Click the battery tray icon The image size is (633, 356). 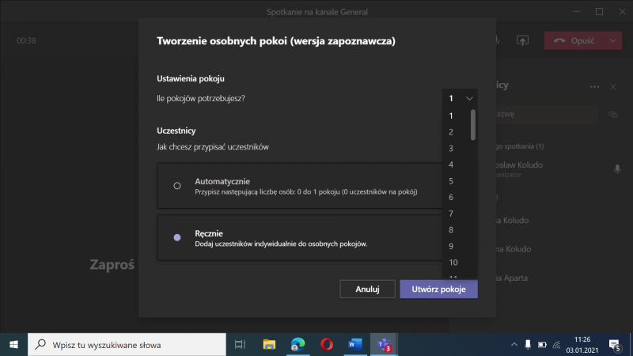coord(542,345)
